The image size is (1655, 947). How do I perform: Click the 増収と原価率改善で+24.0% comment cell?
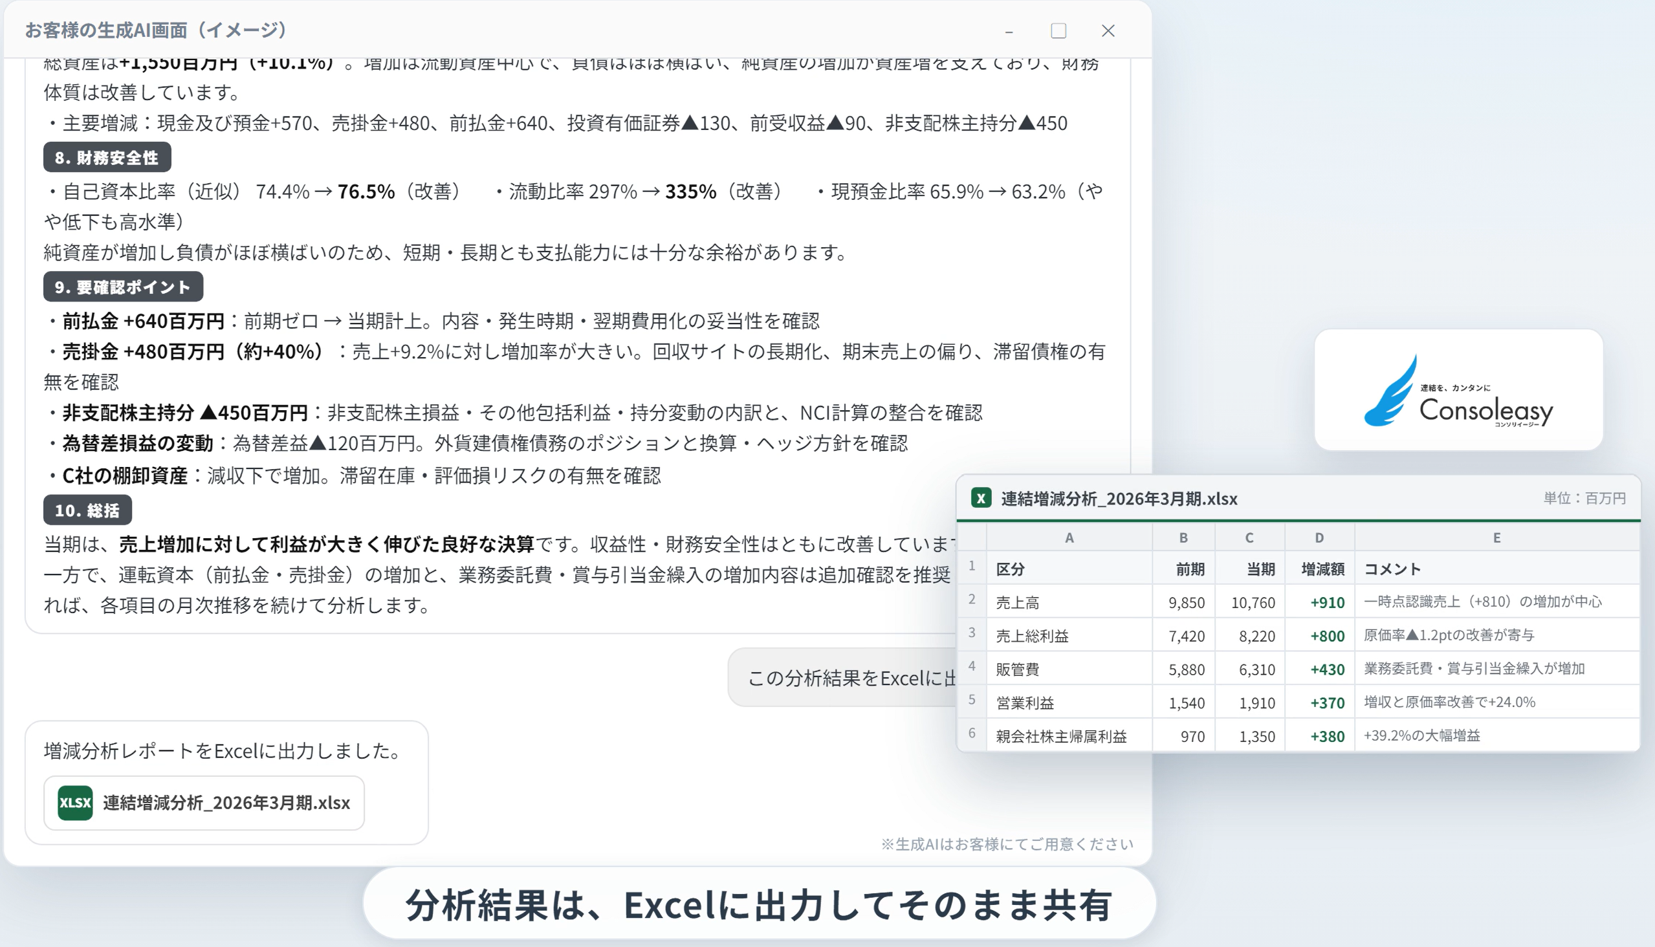click(1497, 702)
